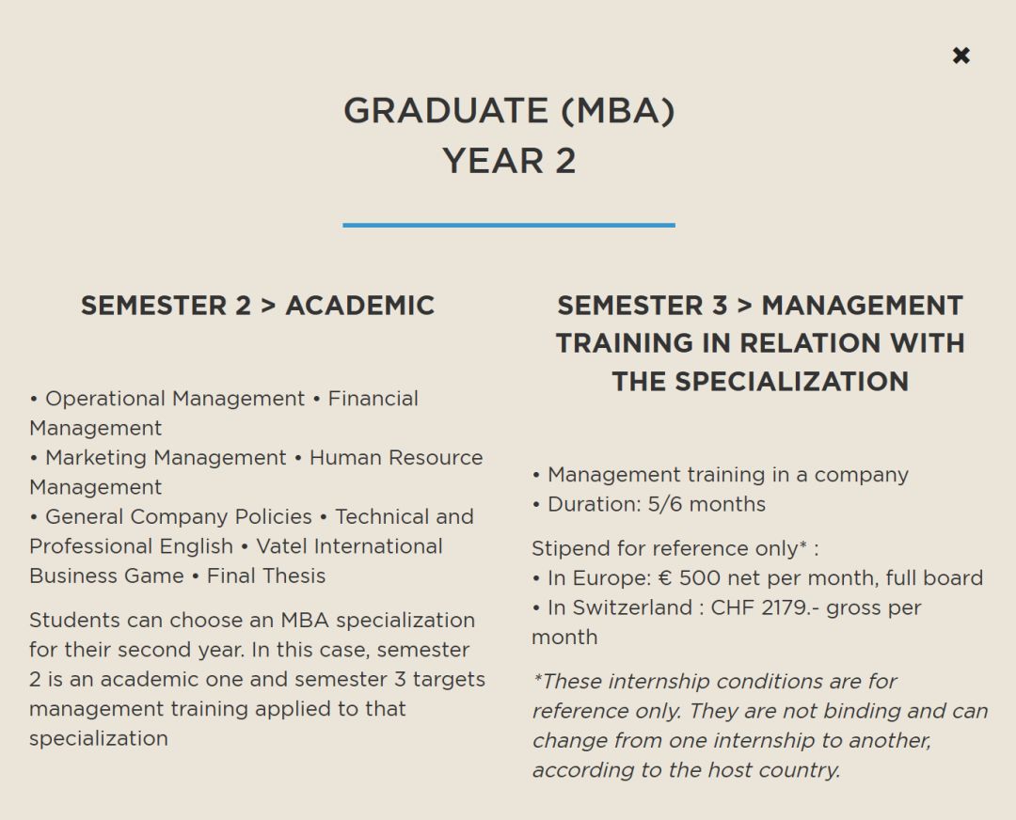Image resolution: width=1016 pixels, height=820 pixels.
Task: Click the "Semester 3 > Management Training" heading
Action: [759, 306]
